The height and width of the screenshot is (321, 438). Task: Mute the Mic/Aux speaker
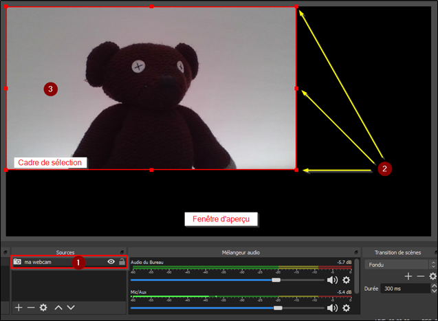point(332,308)
